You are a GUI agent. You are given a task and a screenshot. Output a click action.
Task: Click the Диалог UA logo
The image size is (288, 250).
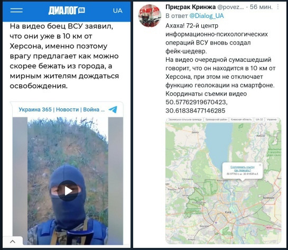tap(67, 11)
